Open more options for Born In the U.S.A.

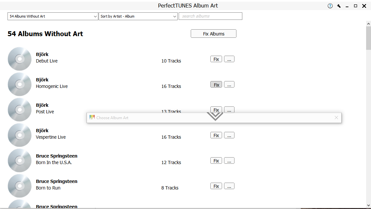pos(229,161)
